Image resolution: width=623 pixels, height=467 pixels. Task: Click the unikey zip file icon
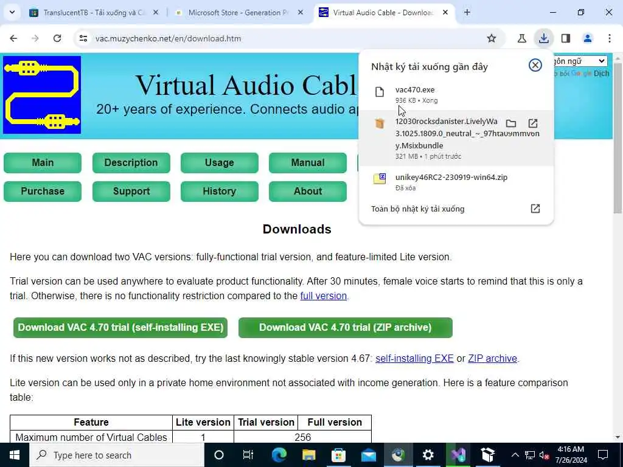(x=380, y=179)
